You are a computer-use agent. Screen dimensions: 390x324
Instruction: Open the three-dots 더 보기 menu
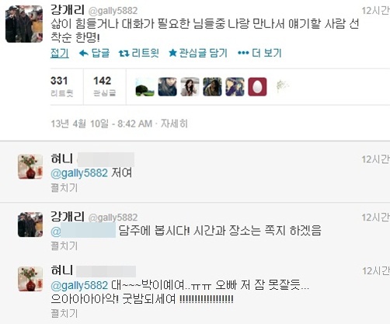(259, 54)
